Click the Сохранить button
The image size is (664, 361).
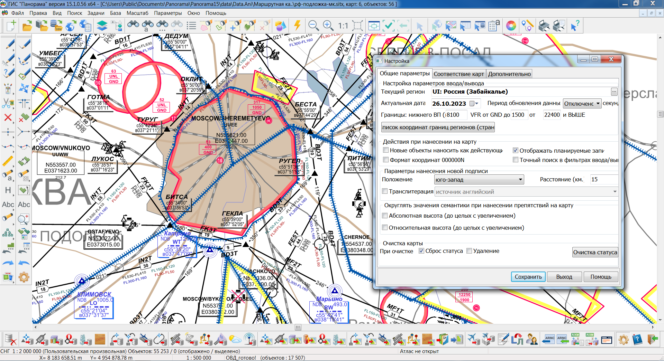pyautogui.click(x=528, y=277)
